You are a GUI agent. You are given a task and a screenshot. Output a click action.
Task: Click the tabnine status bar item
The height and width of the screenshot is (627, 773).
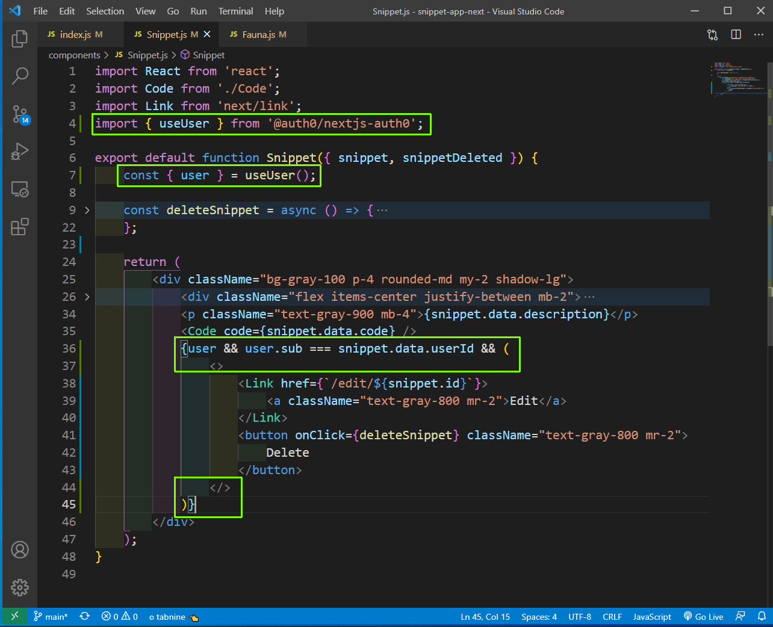click(x=174, y=617)
